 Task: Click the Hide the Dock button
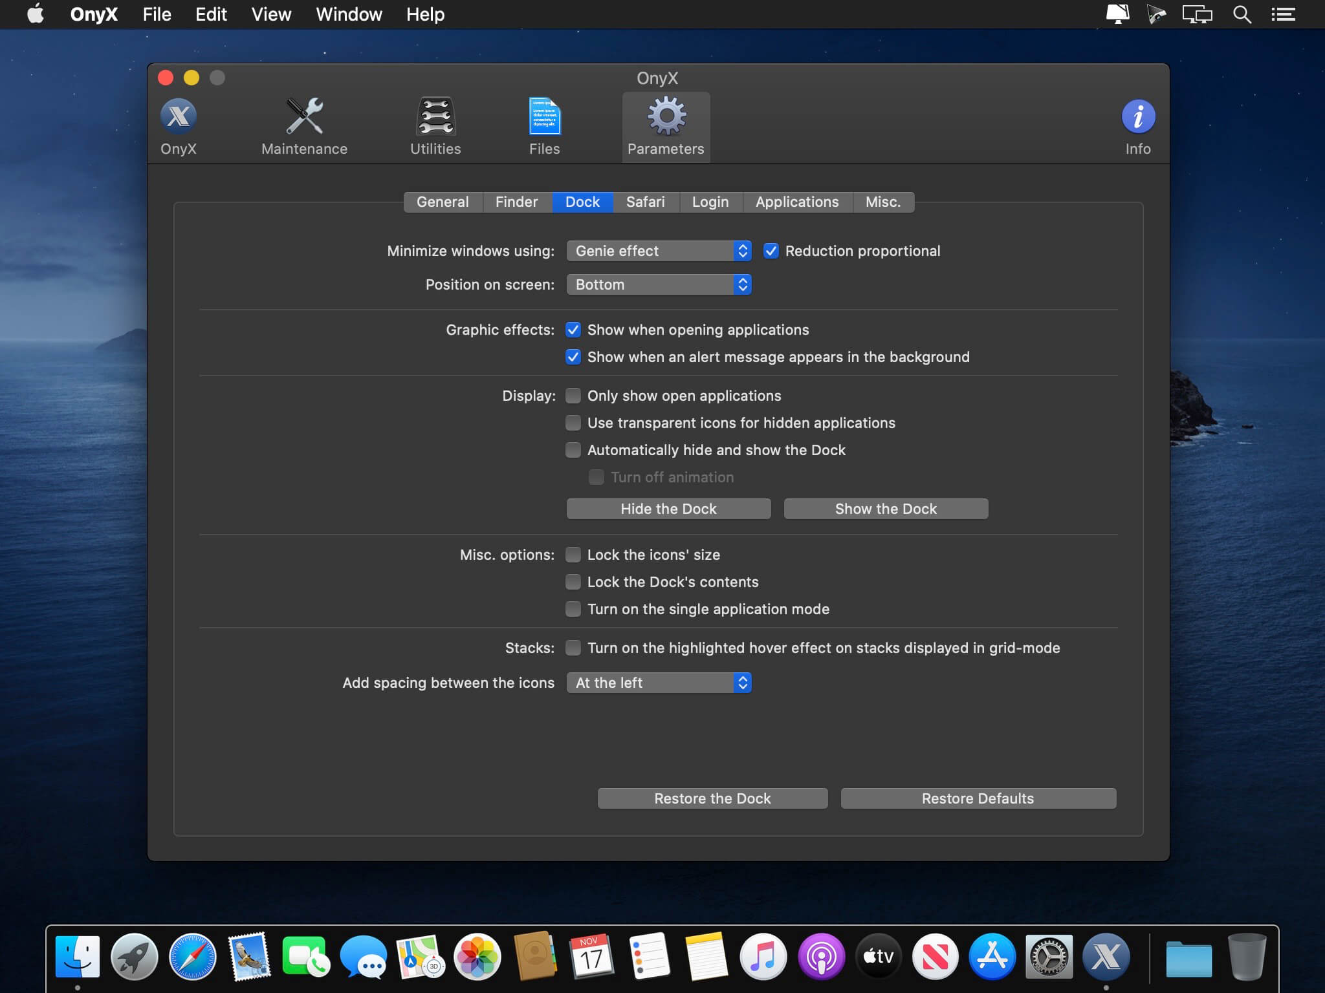pyautogui.click(x=668, y=509)
